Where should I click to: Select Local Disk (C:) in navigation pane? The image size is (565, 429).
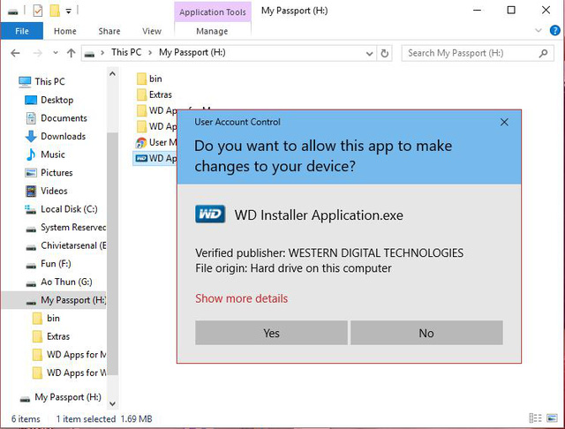point(61,209)
